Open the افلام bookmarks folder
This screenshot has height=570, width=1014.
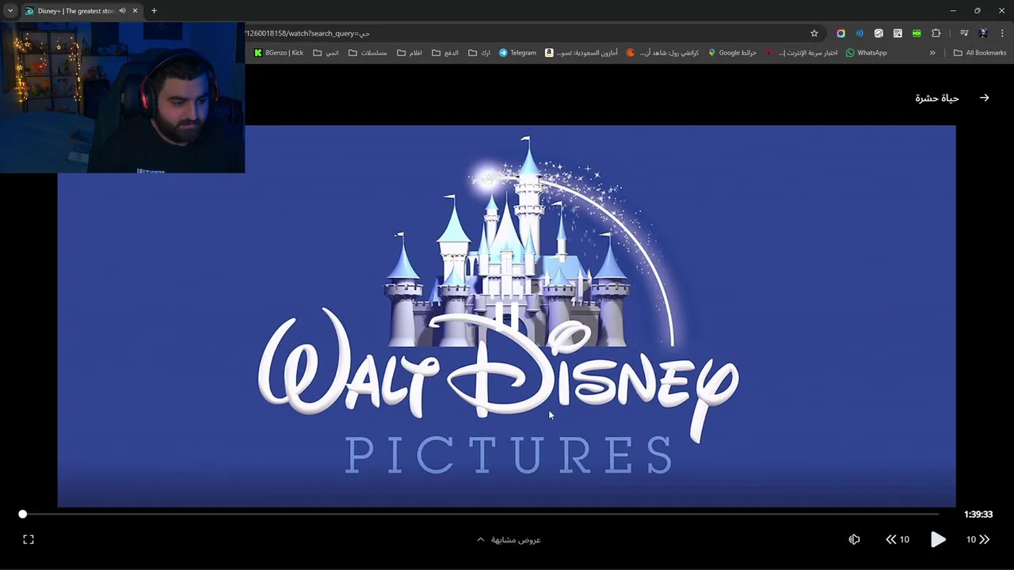coord(410,53)
